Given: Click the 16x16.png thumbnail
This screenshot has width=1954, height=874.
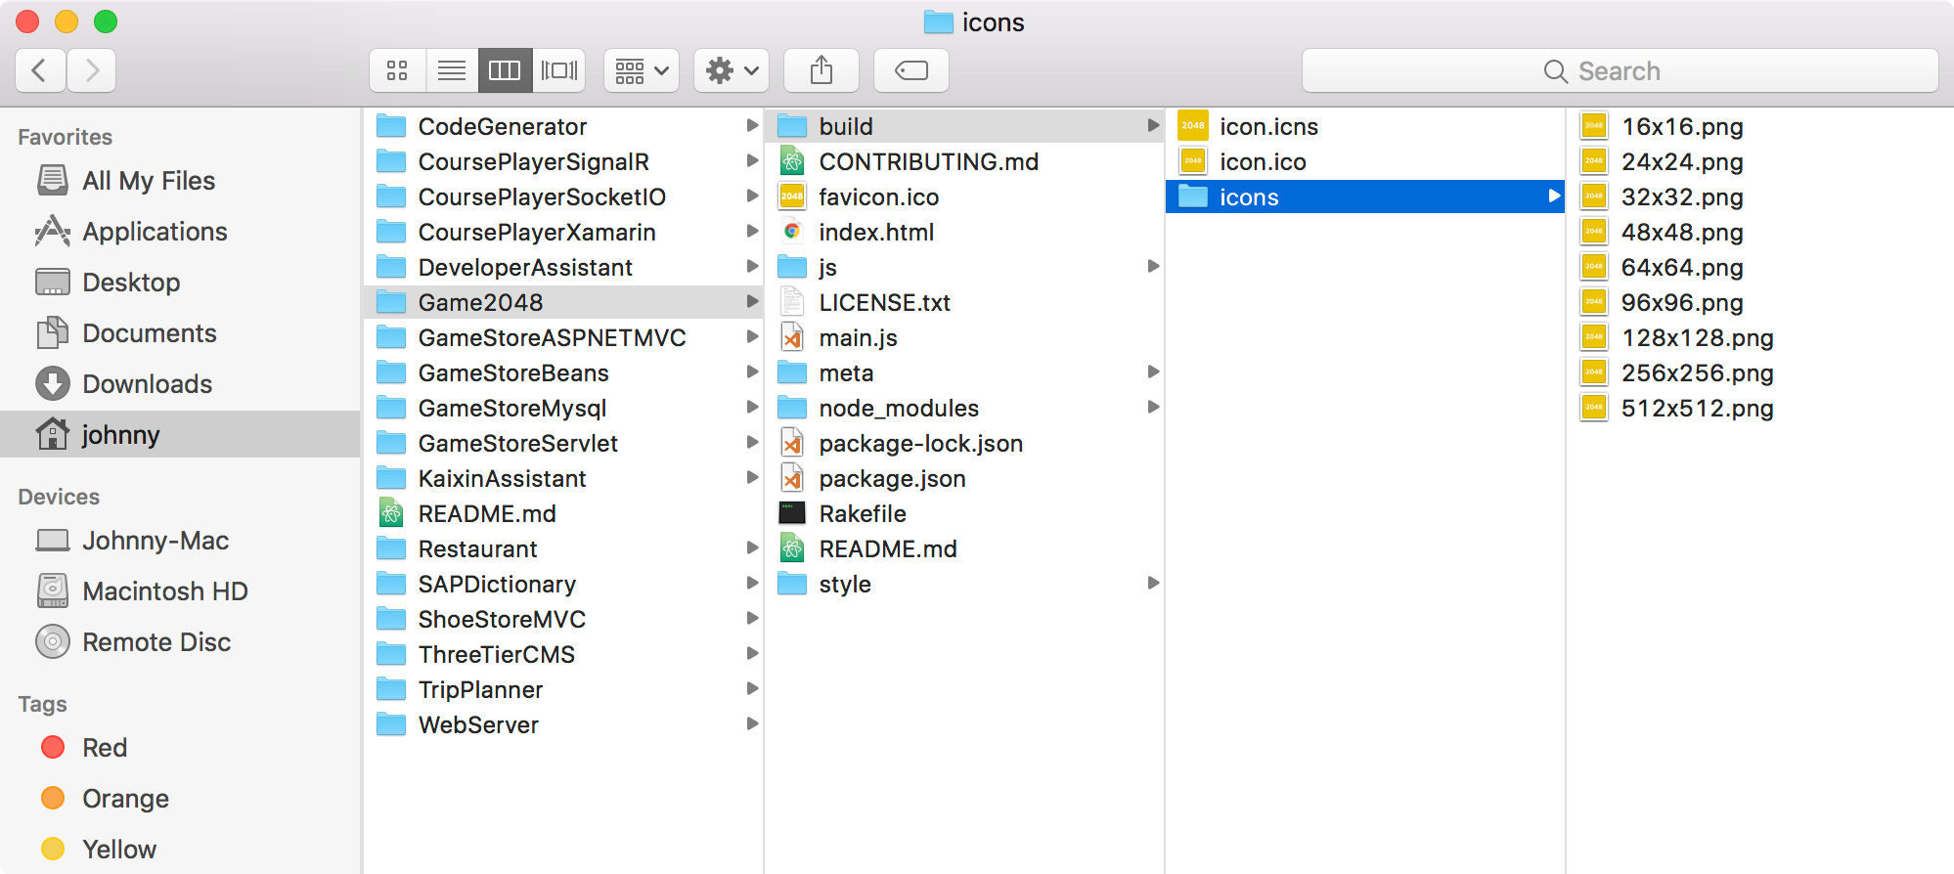Looking at the screenshot, I should tap(1594, 126).
